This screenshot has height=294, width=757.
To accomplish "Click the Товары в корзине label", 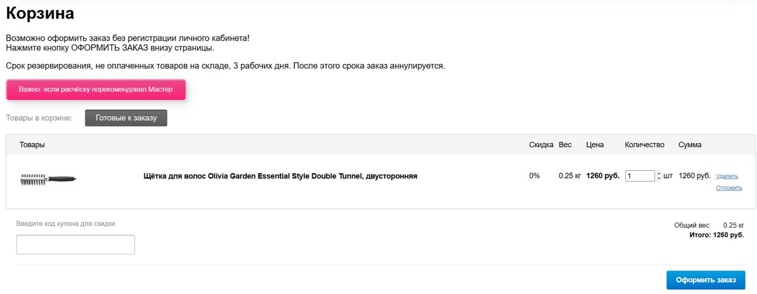I will point(39,118).
